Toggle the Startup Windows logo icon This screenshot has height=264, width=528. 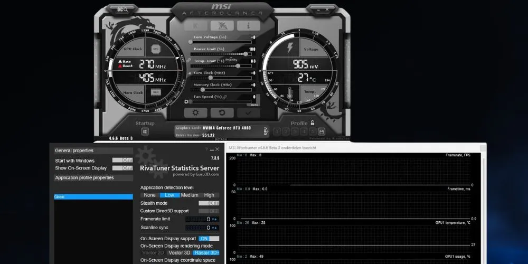pyautogui.click(x=145, y=131)
